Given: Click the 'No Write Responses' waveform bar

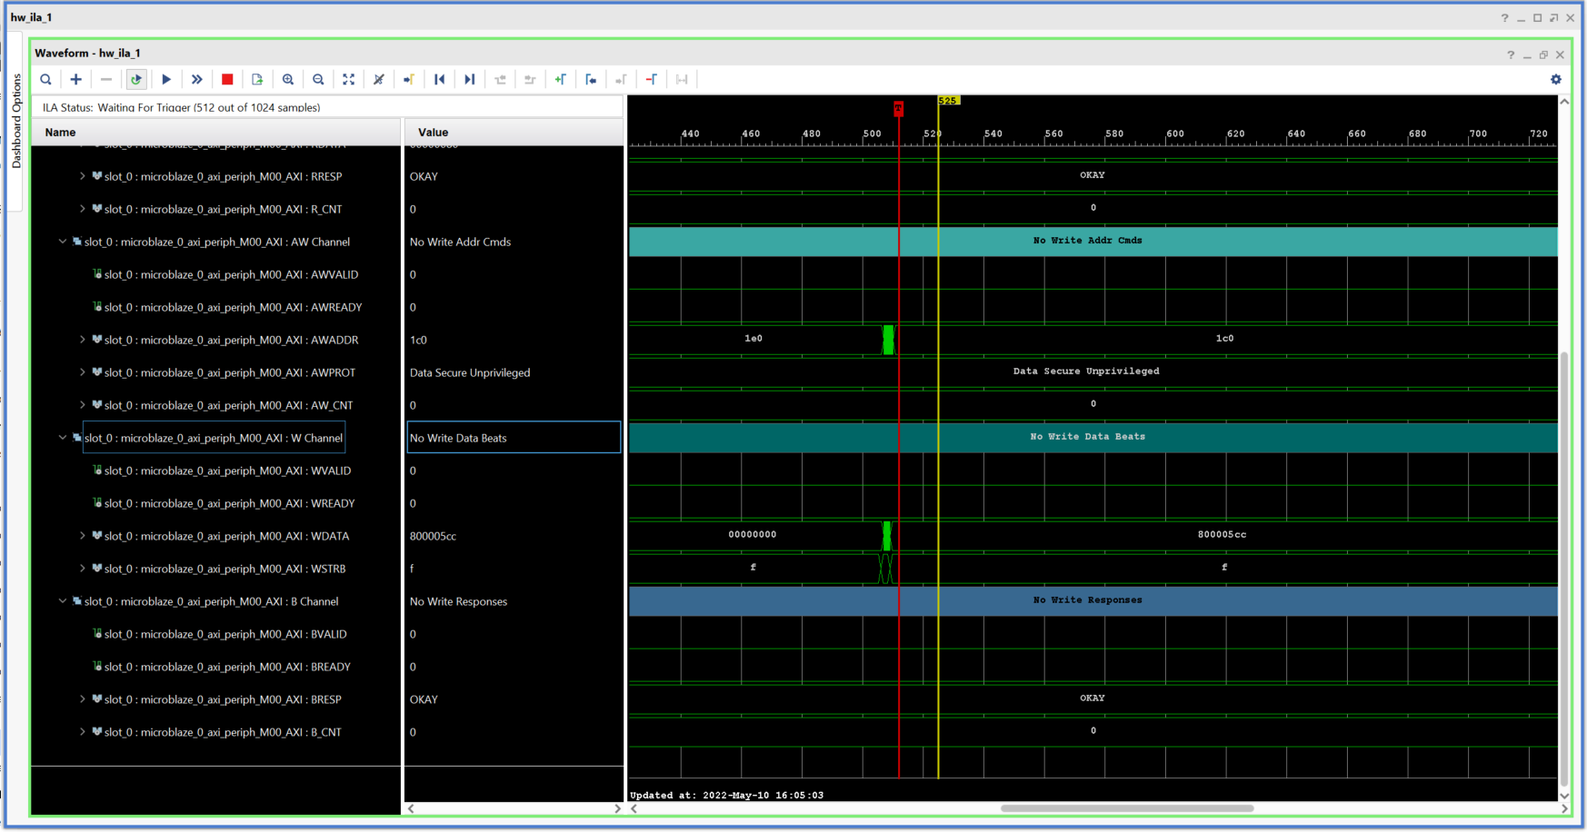Looking at the screenshot, I should pyautogui.click(x=1093, y=600).
